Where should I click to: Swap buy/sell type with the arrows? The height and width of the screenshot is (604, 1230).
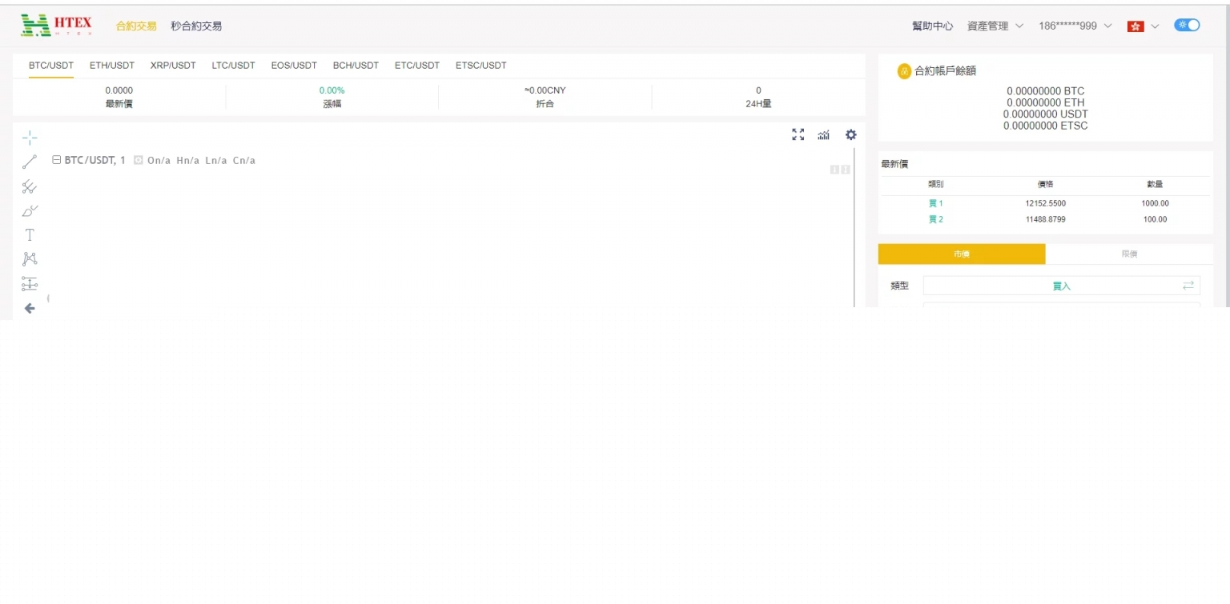(x=1188, y=286)
